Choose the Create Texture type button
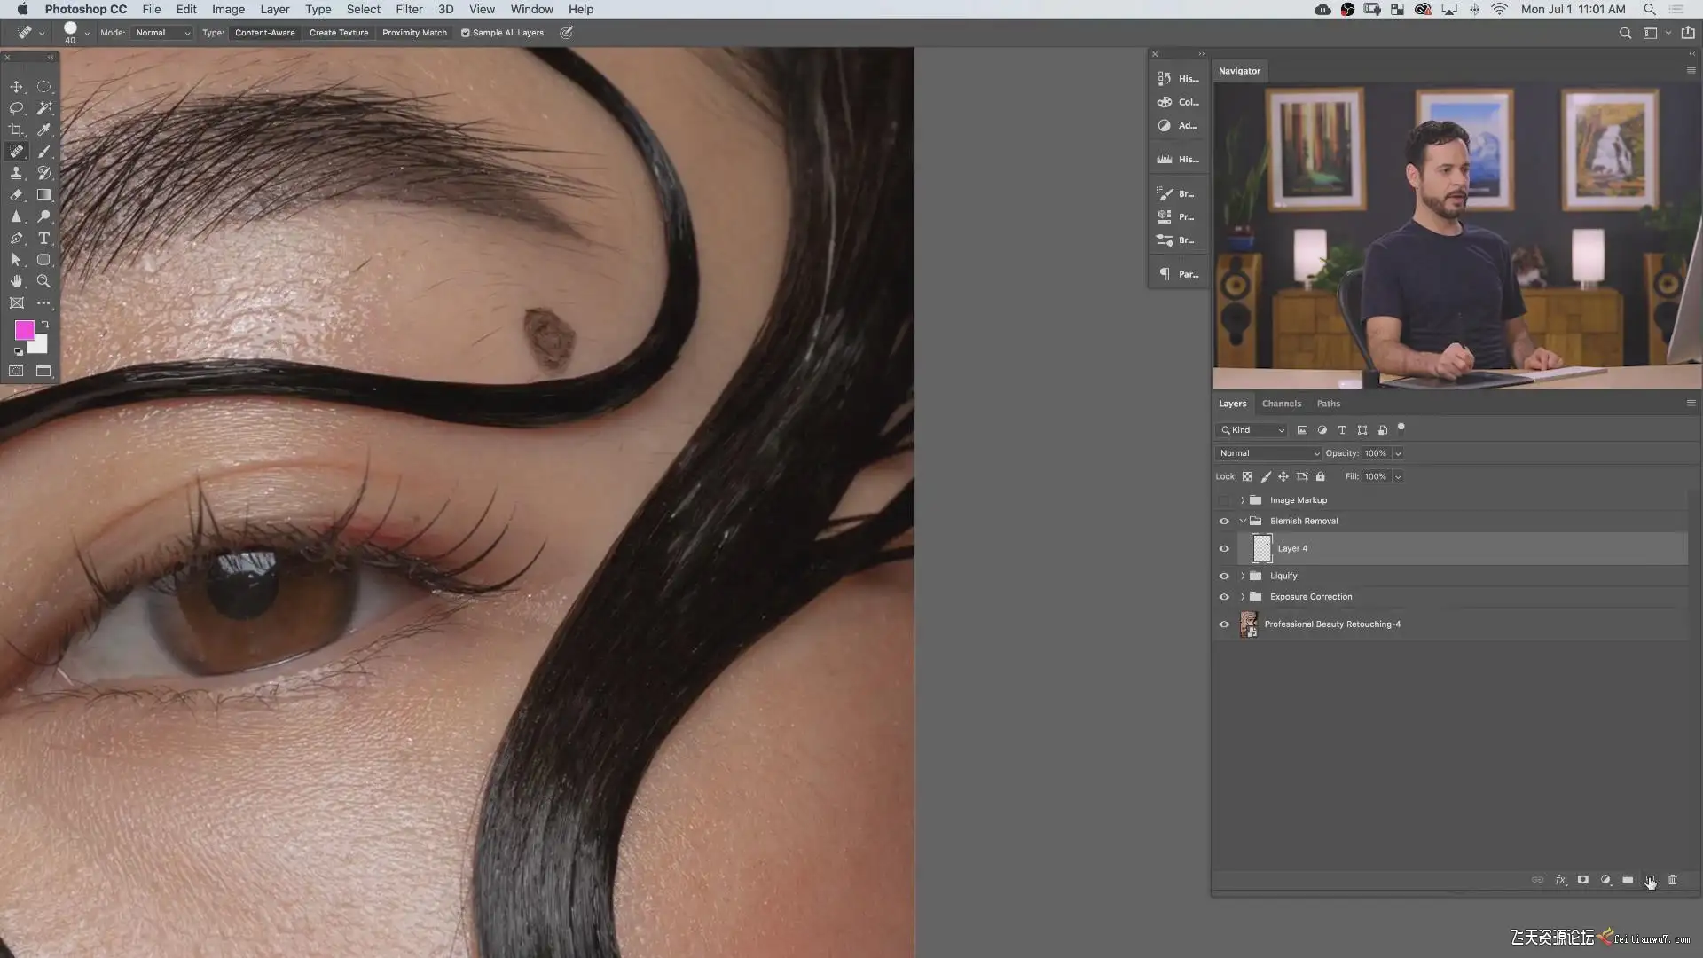This screenshot has width=1703, height=958. coord(339,33)
